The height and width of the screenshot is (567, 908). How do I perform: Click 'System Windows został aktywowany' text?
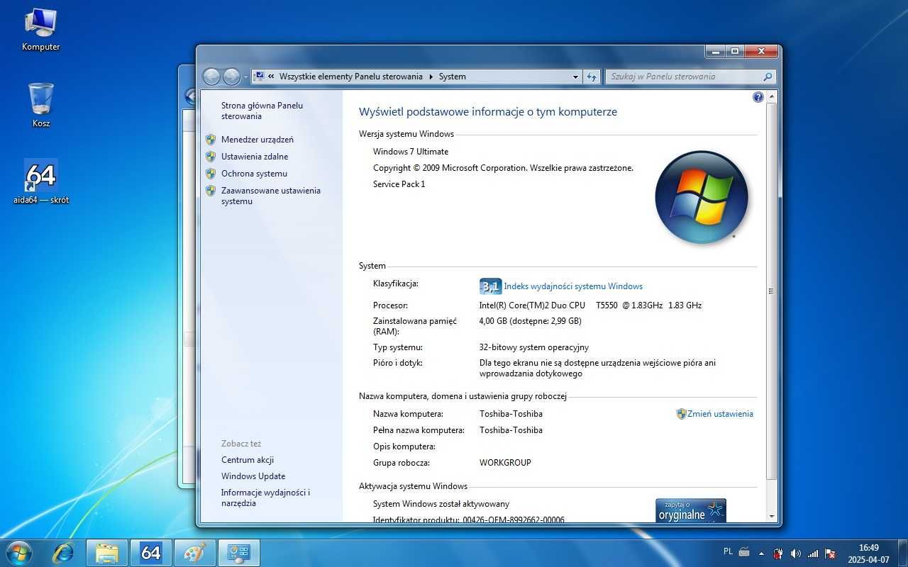coord(441,504)
